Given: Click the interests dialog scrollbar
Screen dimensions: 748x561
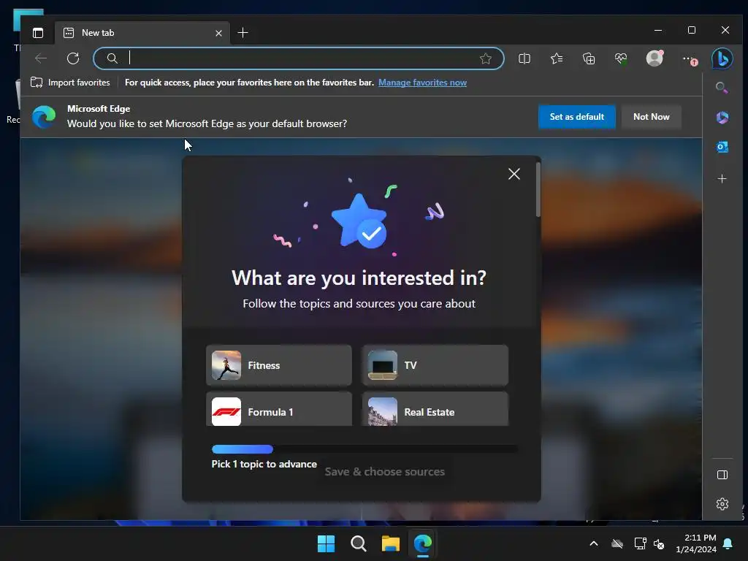Looking at the screenshot, I should click(x=538, y=190).
